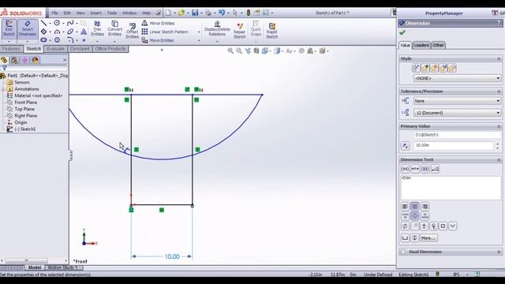Switch to the Features tab
Viewport: 505px width, 284px height.
(x=11, y=49)
